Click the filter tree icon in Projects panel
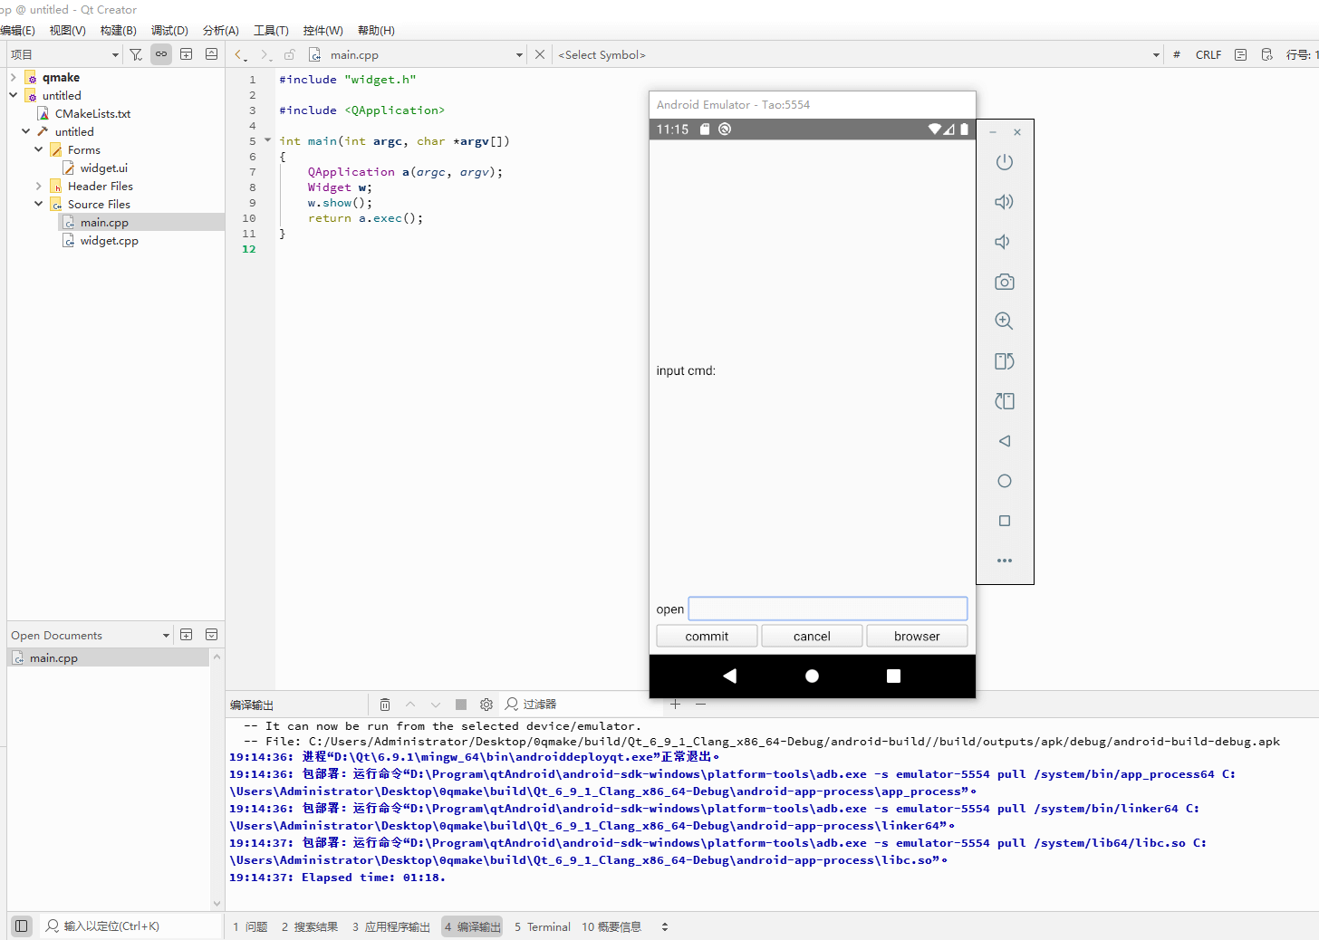 coord(136,54)
